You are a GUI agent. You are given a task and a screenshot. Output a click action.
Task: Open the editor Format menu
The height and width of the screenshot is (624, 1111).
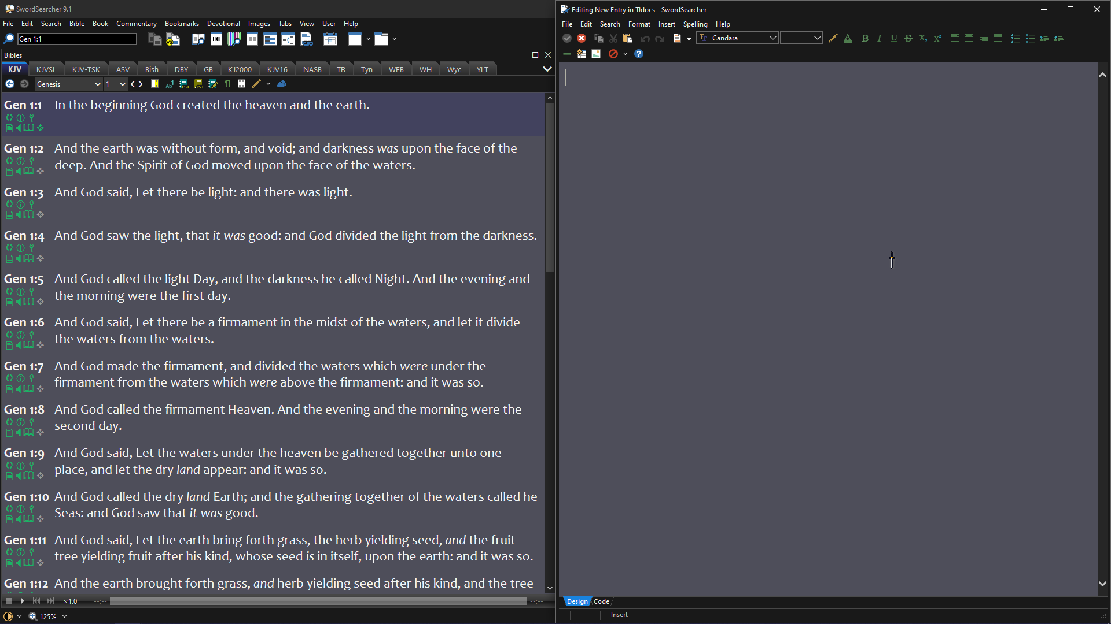[x=639, y=24]
